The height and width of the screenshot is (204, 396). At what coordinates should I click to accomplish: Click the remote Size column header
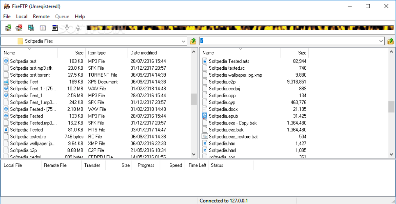pos(302,53)
